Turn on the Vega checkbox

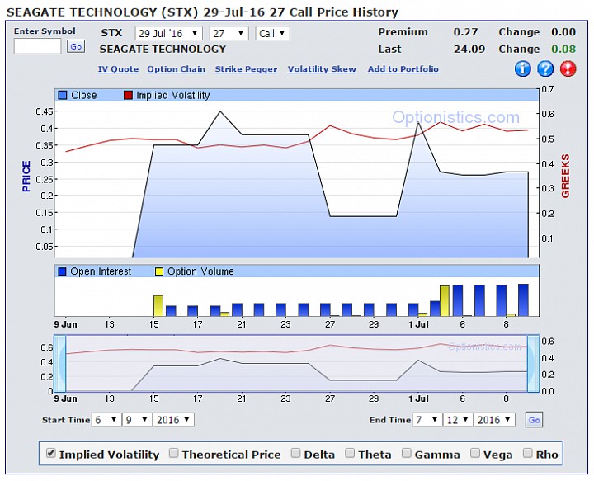[x=474, y=453]
